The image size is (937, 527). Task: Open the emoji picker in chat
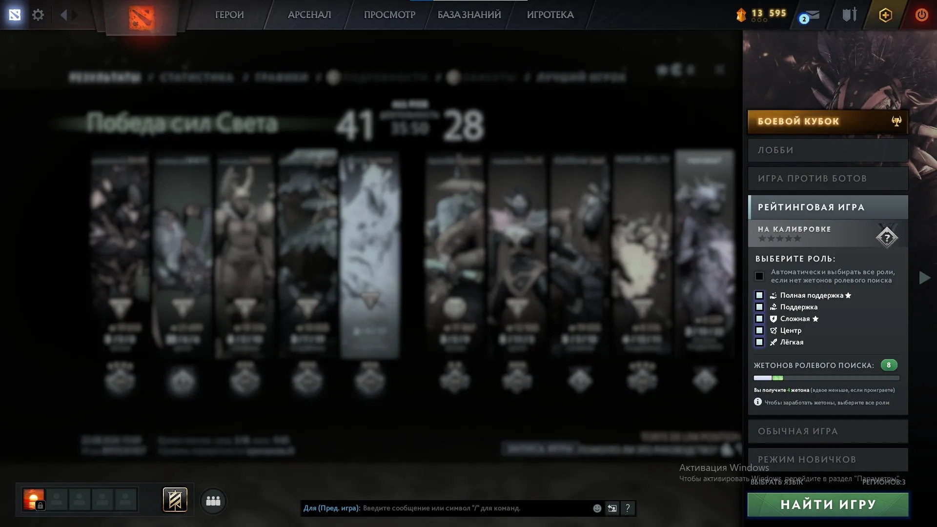597,508
